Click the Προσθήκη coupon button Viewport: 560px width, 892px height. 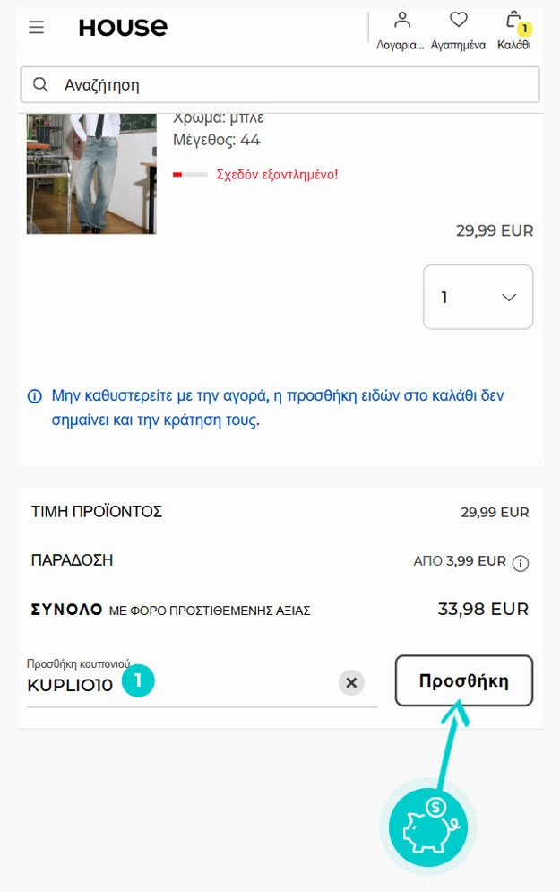pos(464,680)
